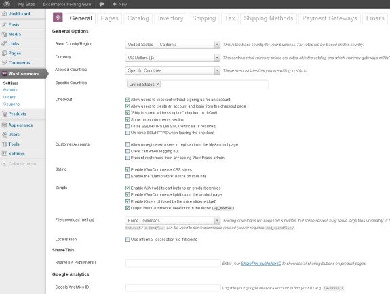Toggle checkout without signing up checkbox
The image size is (390, 294).
point(128,100)
